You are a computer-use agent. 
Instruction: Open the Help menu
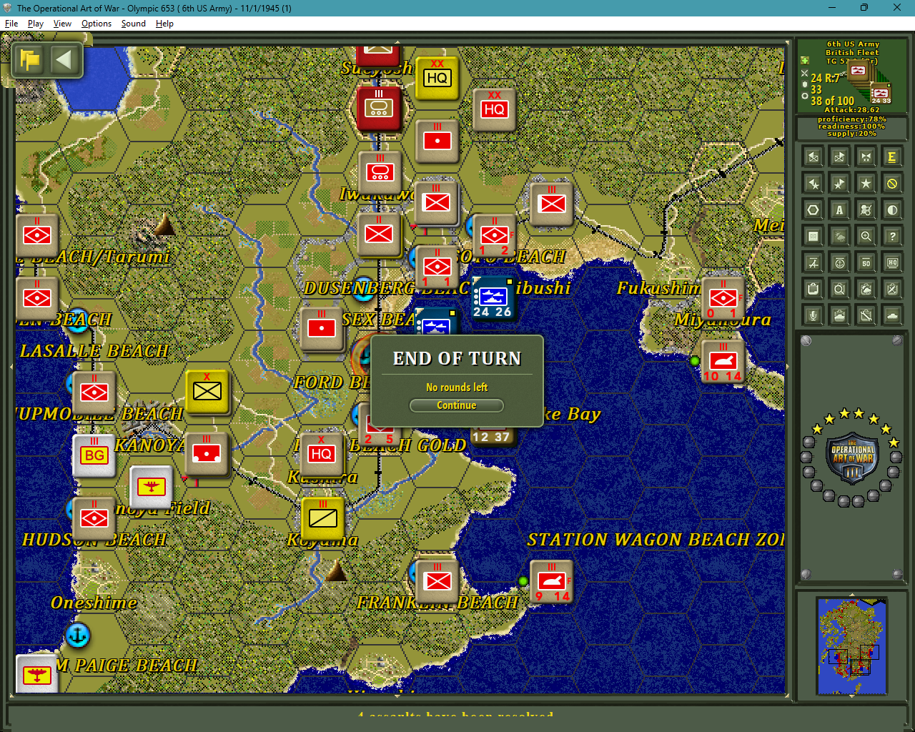click(x=164, y=24)
